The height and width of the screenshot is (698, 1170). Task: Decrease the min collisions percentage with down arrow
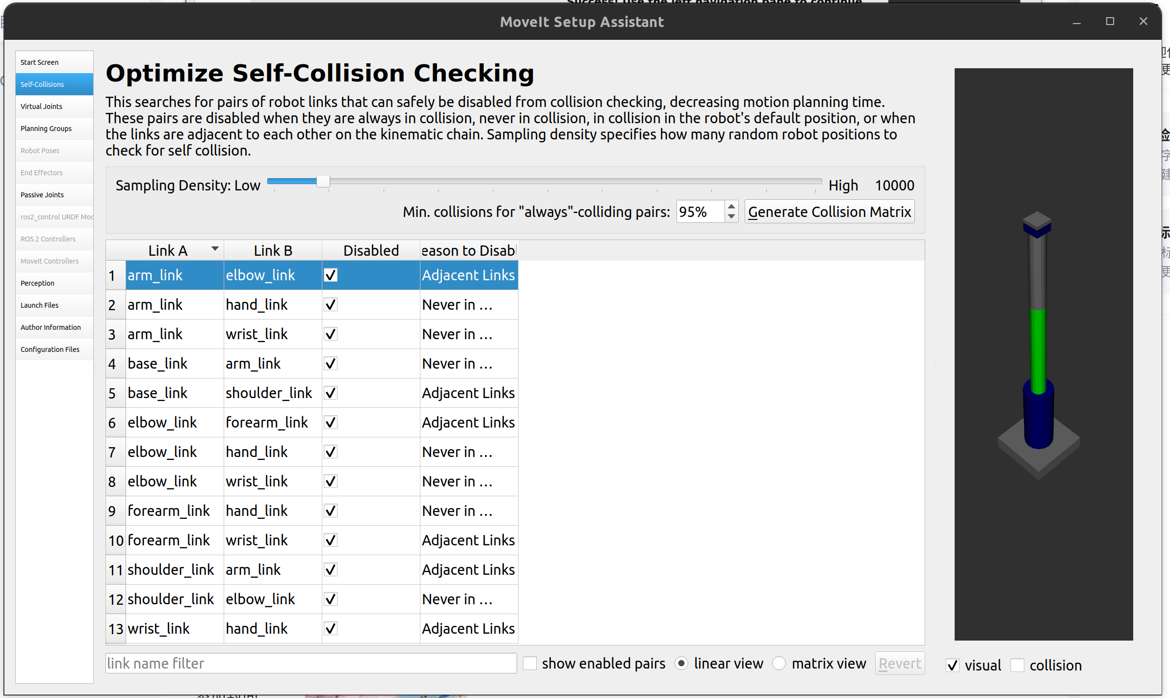731,216
